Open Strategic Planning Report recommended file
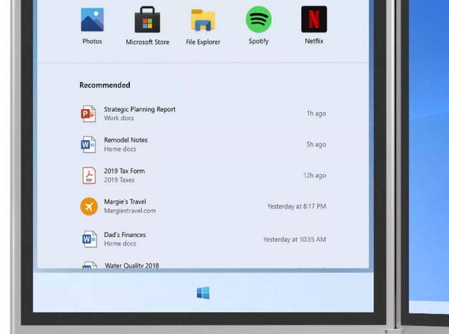449x334 pixels. pyautogui.click(x=203, y=113)
